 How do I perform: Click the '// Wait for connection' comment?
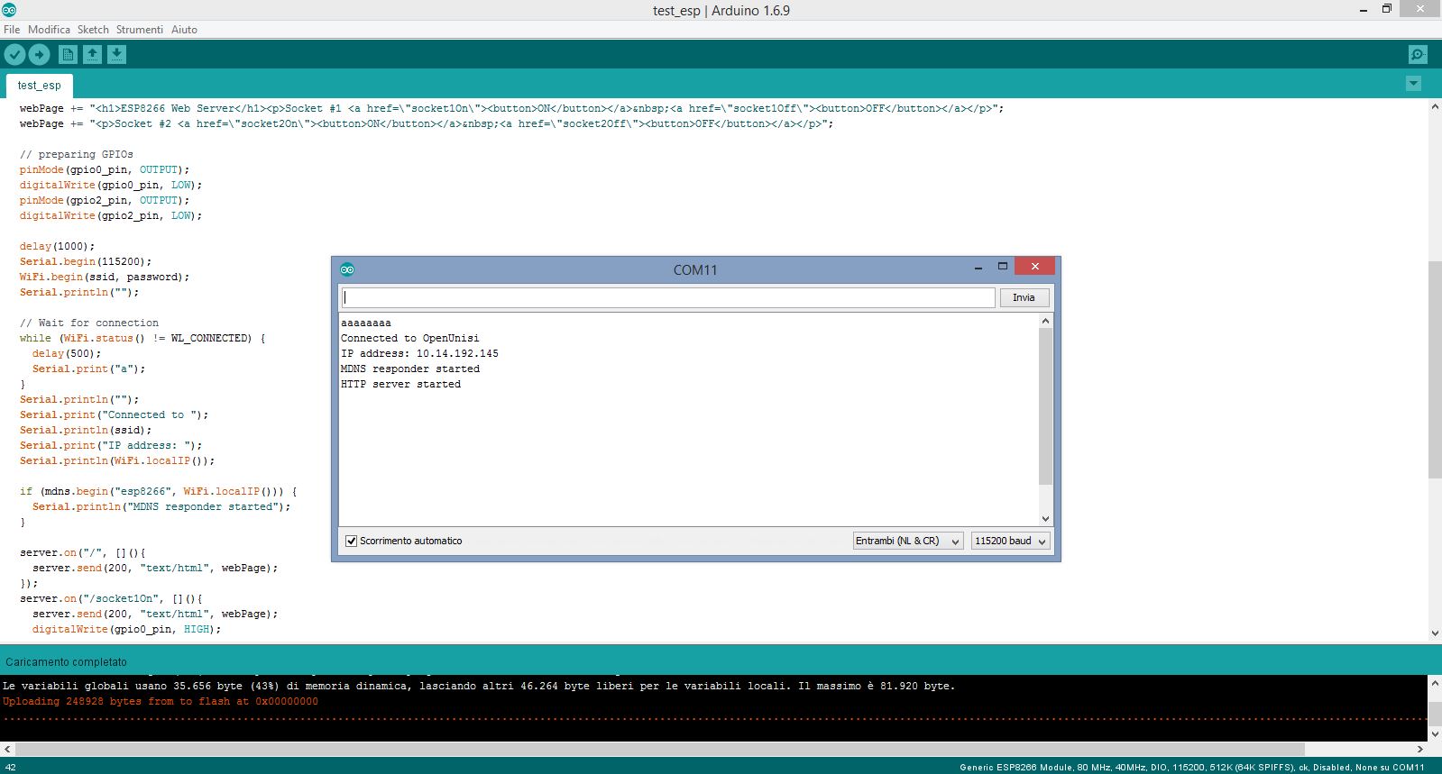pyautogui.click(x=89, y=323)
